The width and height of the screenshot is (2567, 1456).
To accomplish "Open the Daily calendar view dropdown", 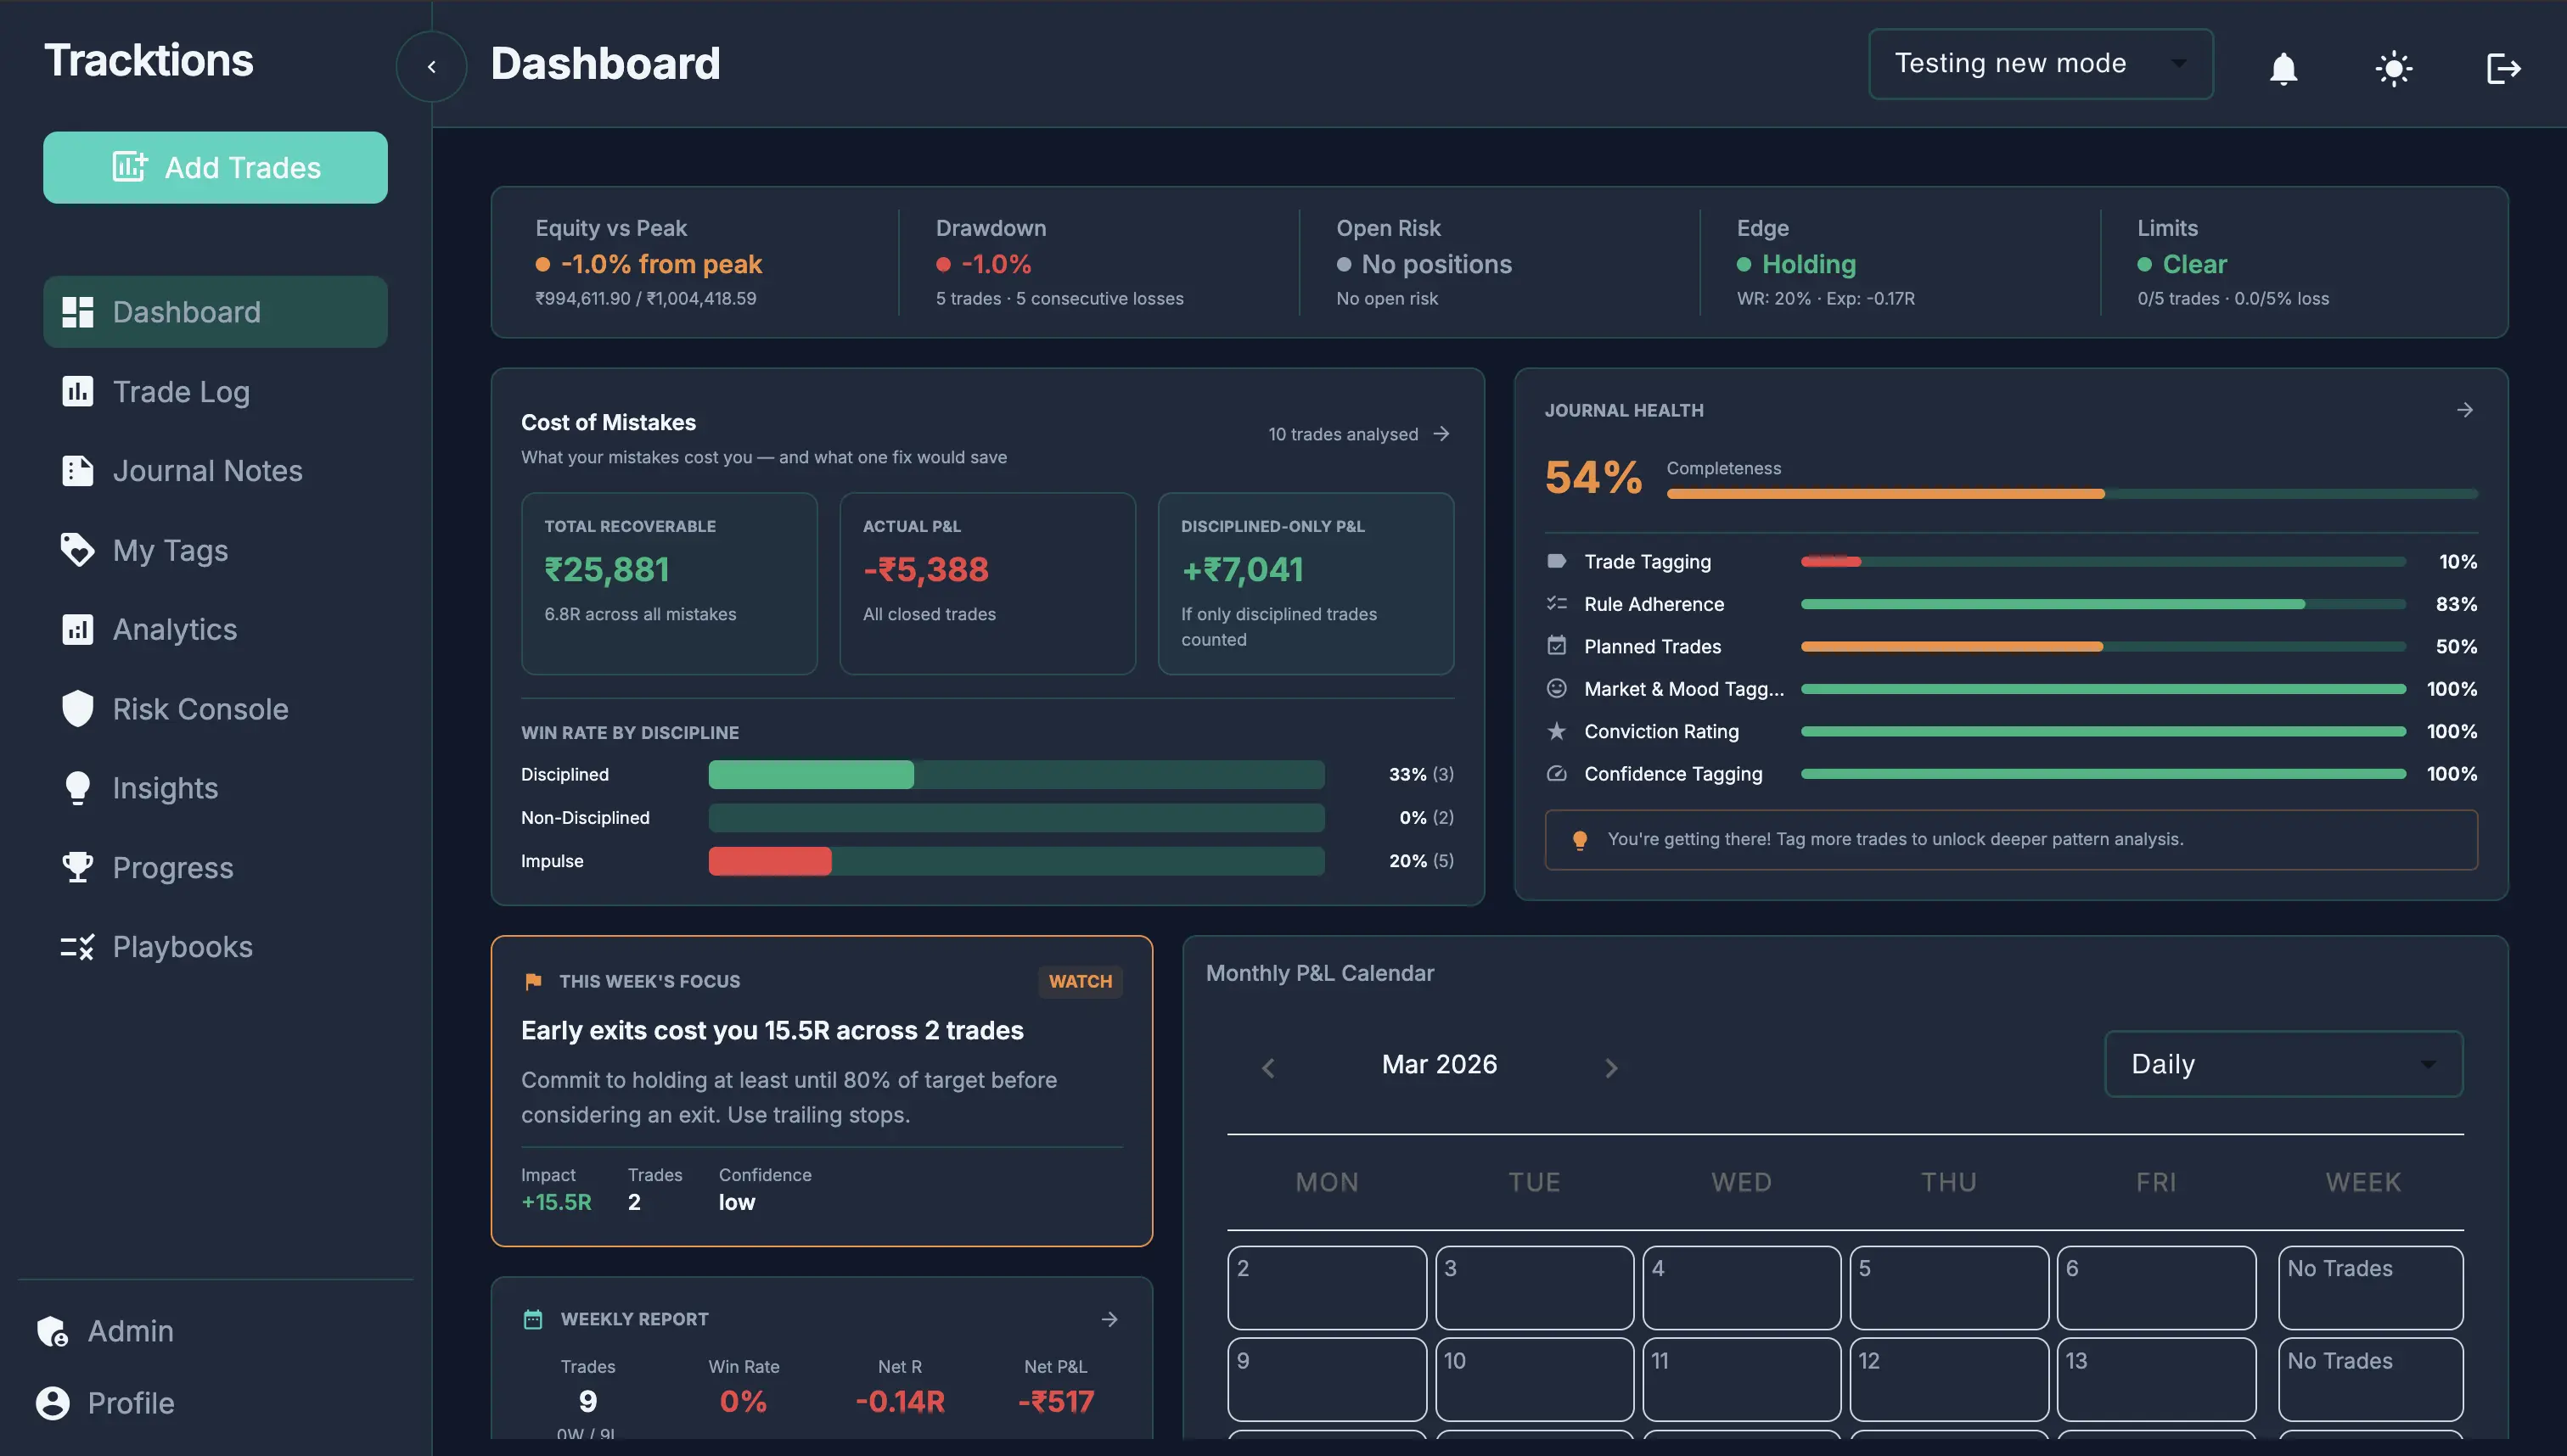I will 2283,1063.
